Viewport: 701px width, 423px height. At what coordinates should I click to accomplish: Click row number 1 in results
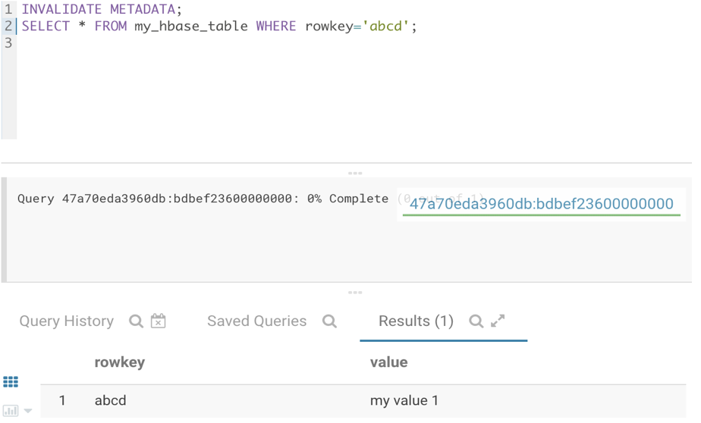[62, 400]
